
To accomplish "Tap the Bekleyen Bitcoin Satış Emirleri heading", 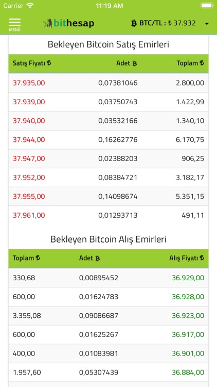I will (109, 45).
